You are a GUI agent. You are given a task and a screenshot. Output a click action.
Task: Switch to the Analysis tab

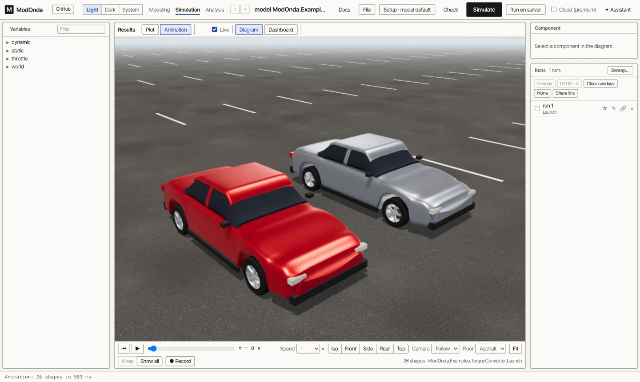(x=215, y=10)
